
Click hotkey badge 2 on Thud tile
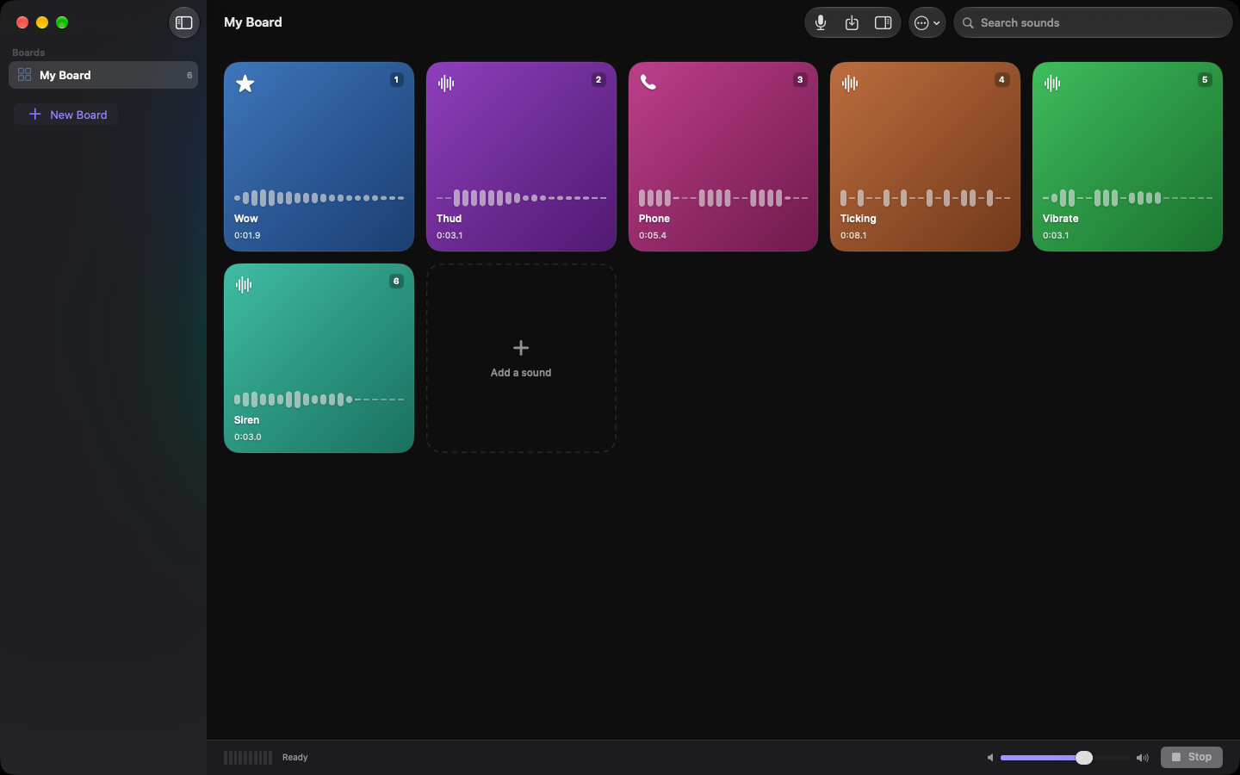coord(598,80)
